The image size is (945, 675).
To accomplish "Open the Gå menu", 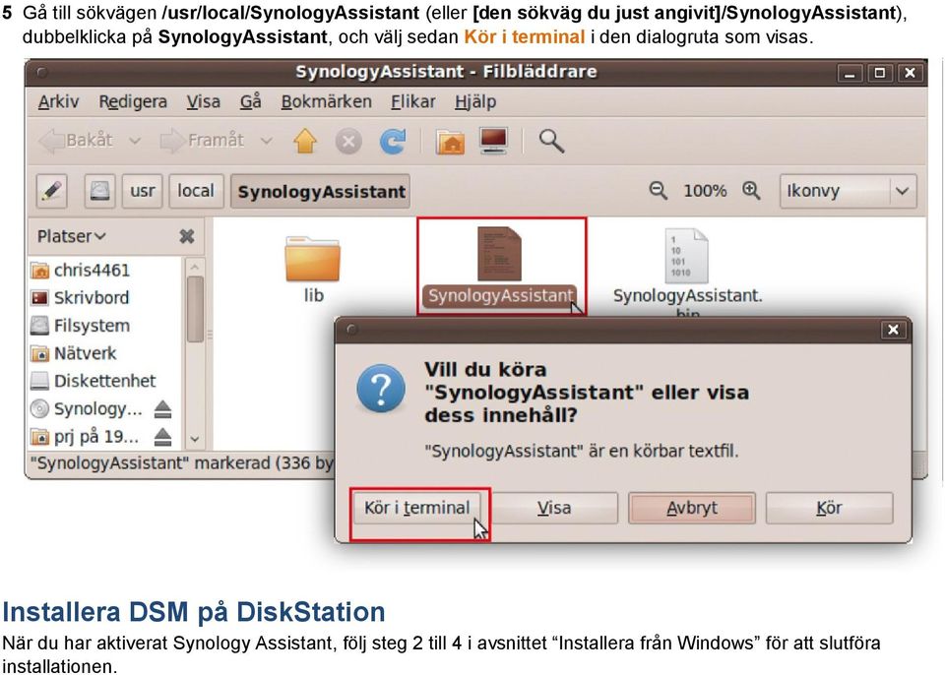I will tap(251, 102).
